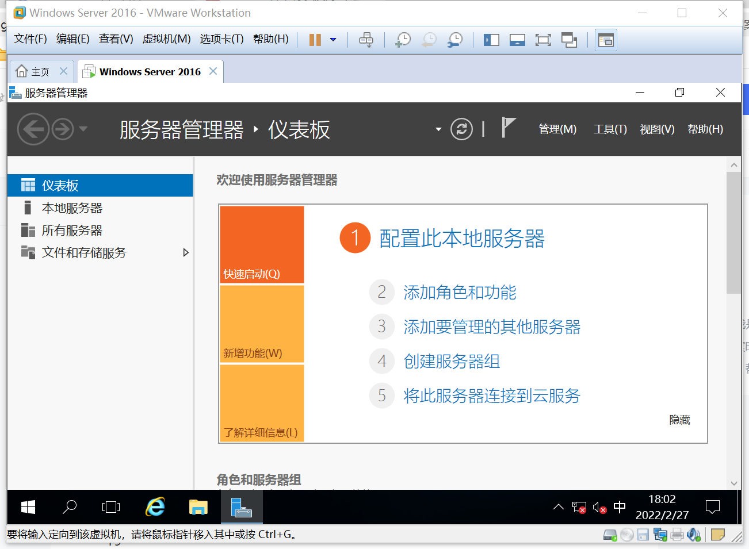Open taskbar search magnifier

coord(69,507)
